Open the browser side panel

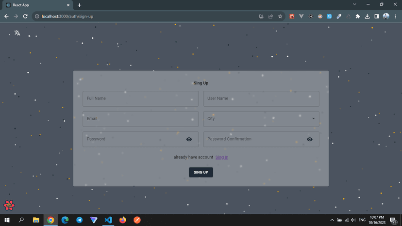tap(376, 16)
